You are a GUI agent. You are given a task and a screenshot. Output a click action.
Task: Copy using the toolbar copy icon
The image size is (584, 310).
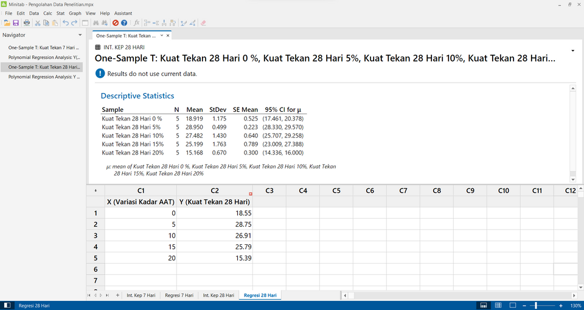(x=46, y=22)
